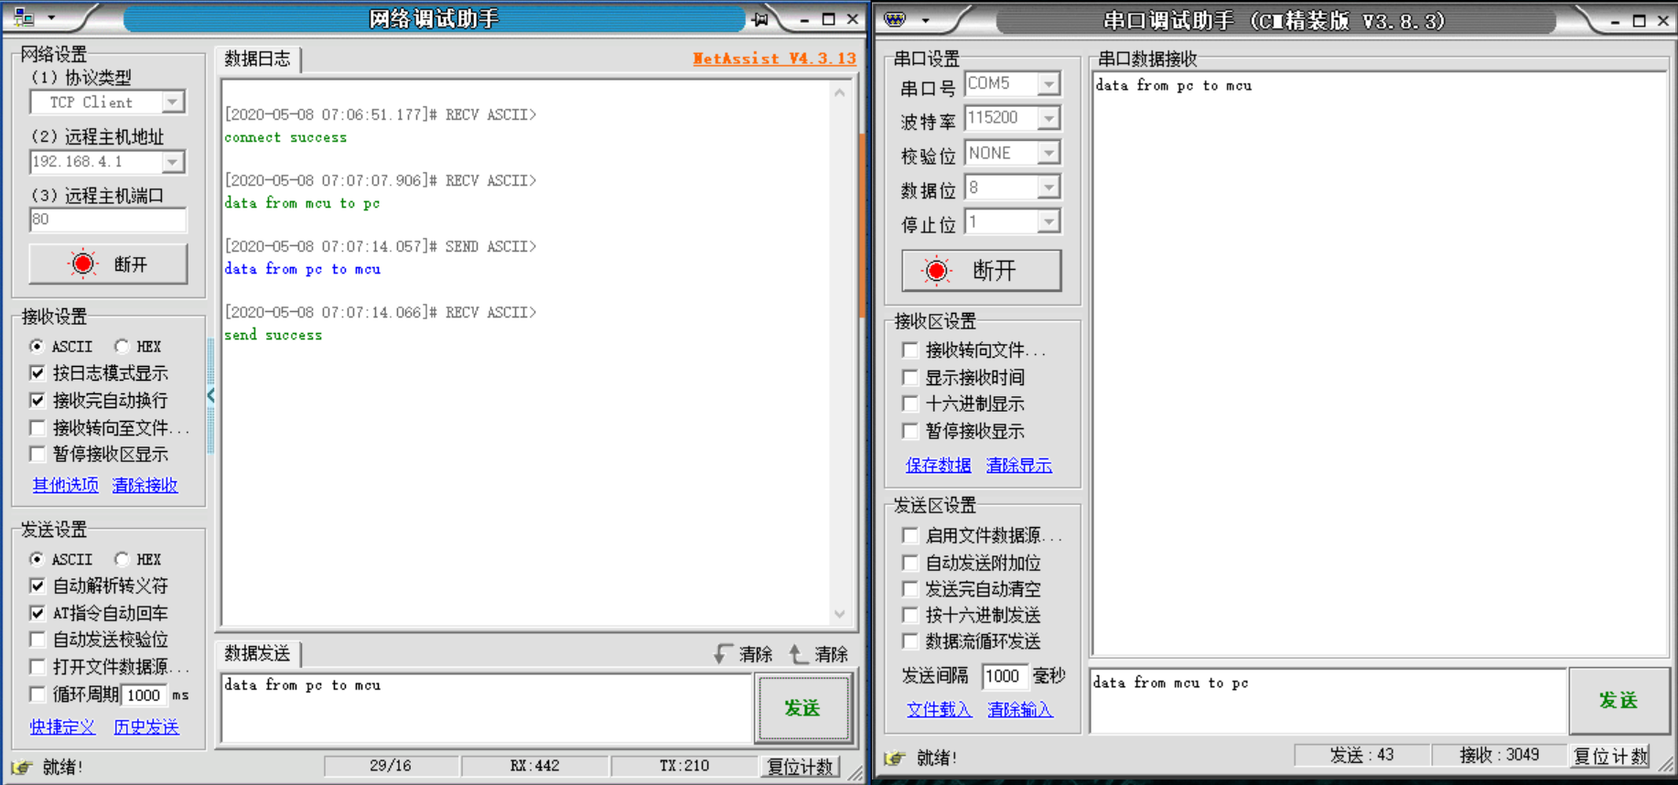Click the hand status icon in NetAssist status bar
Image resolution: width=1678 pixels, height=785 pixels.
pyautogui.click(x=22, y=767)
